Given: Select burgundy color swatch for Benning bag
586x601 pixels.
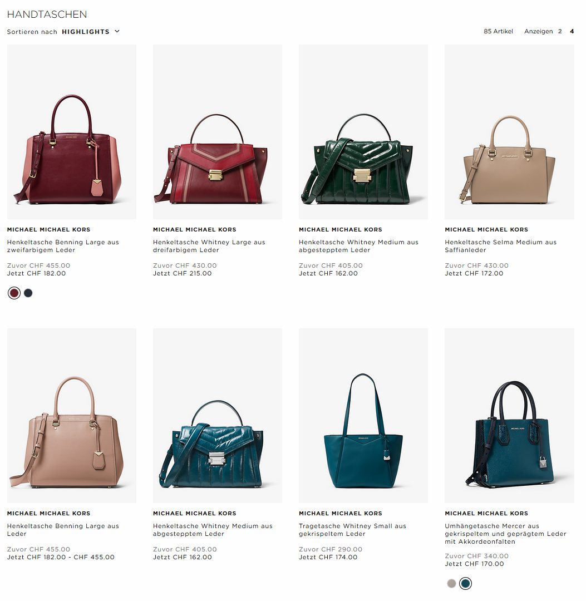Looking at the screenshot, I should (x=14, y=293).
